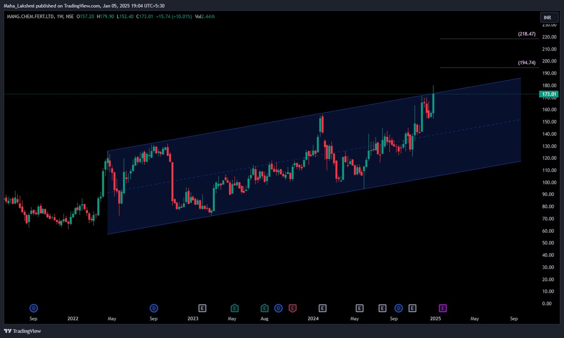Click the purple upcoming earnings marker
Screen dimensions: 564x338
click(x=443, y=308)
